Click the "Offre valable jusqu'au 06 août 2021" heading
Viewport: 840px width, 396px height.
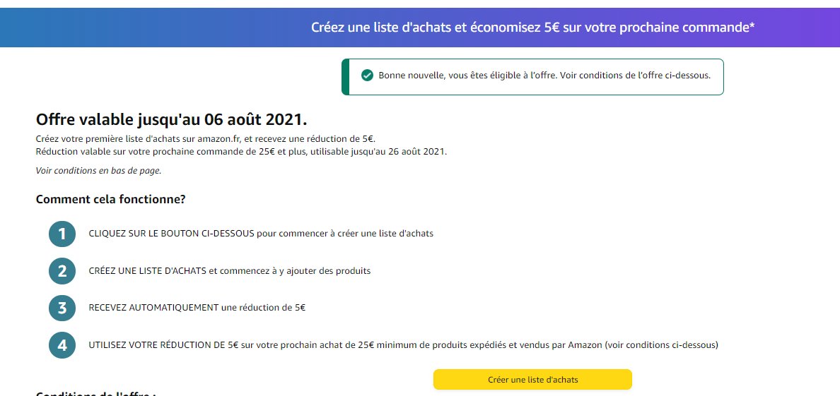coord(171,119)
